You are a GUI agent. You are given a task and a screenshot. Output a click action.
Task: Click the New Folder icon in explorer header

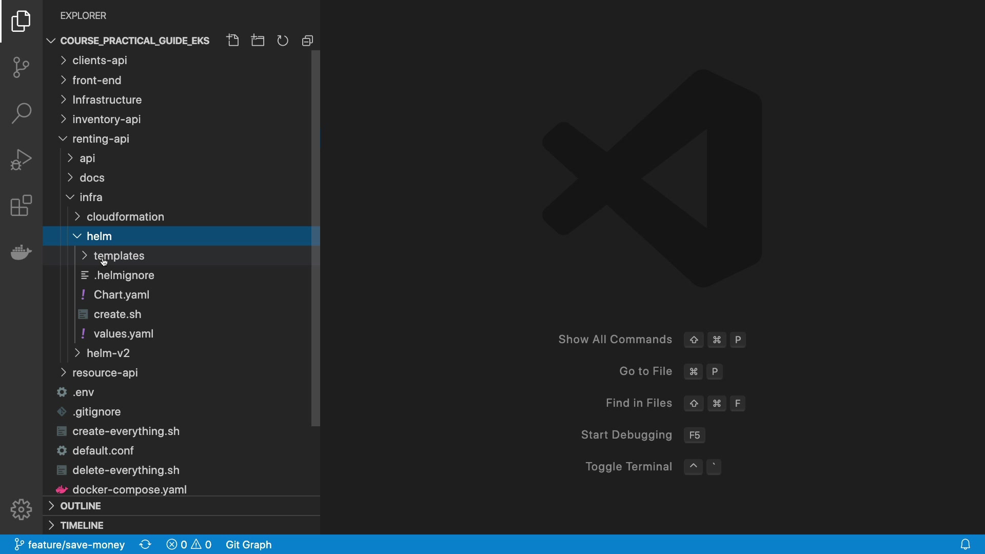click(x=258, y=41)
